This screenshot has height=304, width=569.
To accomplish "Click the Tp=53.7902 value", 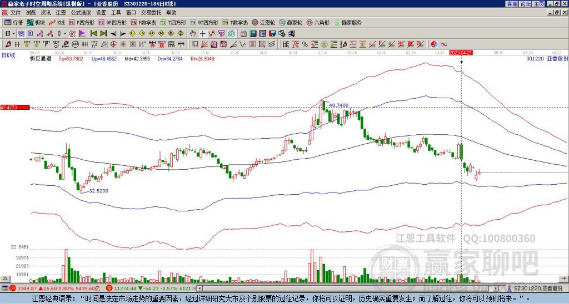I will 71,58.
